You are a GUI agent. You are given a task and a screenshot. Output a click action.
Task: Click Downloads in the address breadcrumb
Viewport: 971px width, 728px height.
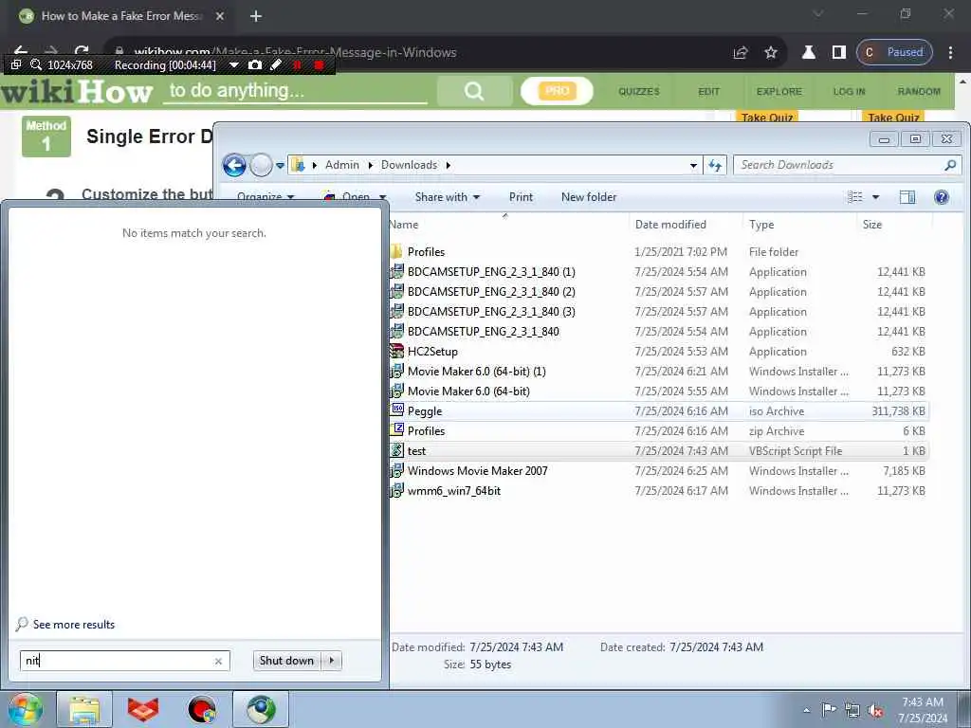(409, 165)
